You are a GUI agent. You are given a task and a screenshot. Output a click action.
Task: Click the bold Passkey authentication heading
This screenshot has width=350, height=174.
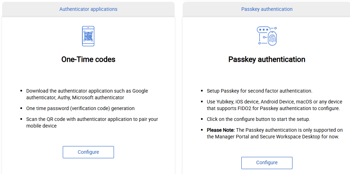tap(267, 59)
